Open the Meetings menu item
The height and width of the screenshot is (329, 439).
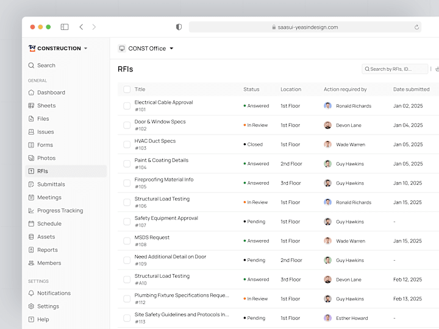(x=66, y=197)
